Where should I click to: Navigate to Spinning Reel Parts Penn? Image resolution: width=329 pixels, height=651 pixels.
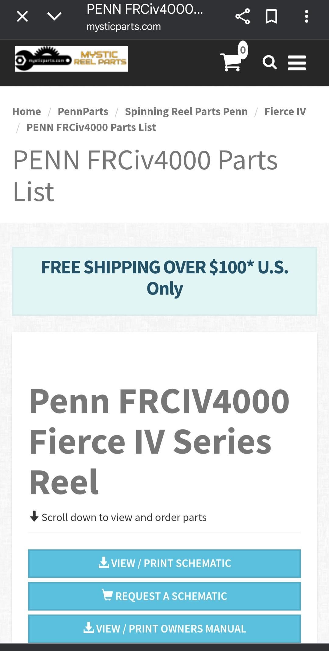(186, 111)
